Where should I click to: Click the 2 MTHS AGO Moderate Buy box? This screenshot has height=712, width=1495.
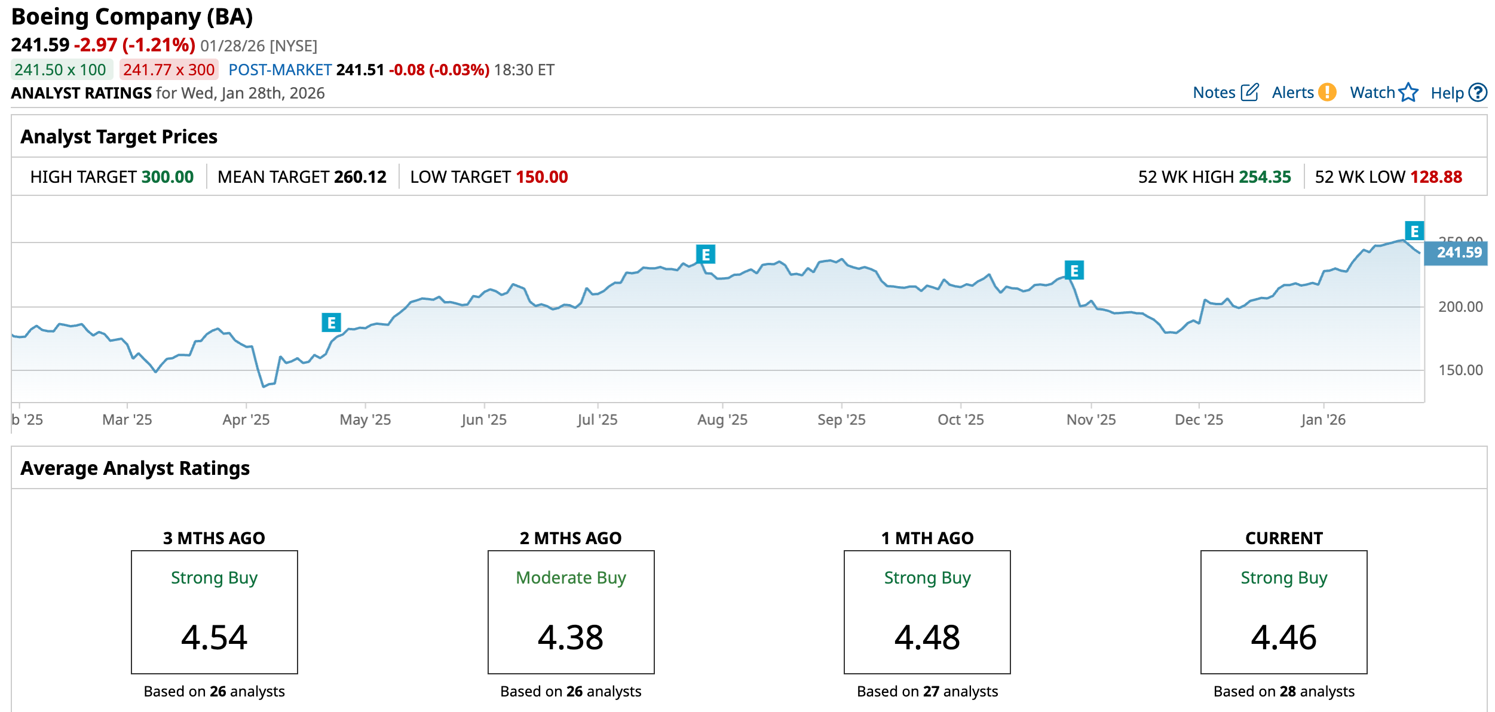click(571, 612)
